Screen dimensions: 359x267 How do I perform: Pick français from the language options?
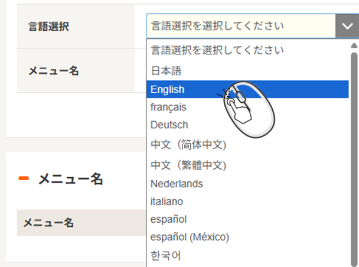[168, 107]
